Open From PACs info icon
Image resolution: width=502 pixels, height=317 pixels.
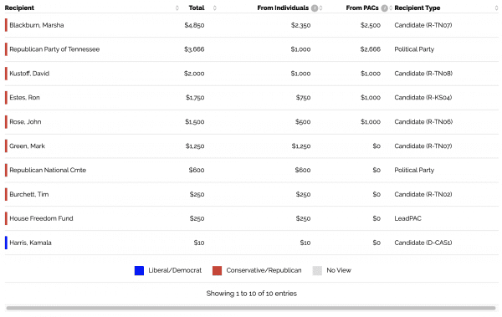(385, 8)
